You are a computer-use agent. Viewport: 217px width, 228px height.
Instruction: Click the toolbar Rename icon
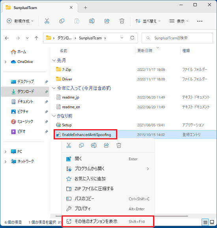pyautogui.click(x=92, y=21)
